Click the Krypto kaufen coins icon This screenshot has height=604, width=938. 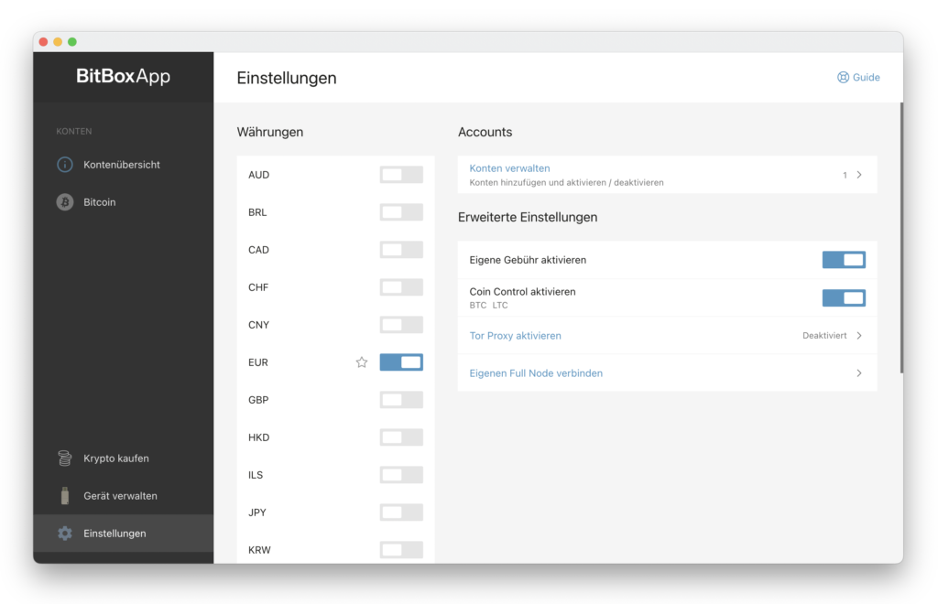click(65, 458)
